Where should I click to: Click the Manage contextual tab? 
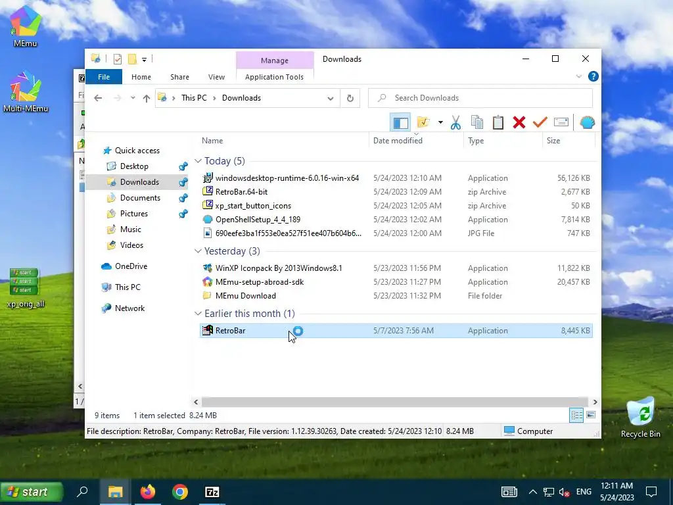coord(275,60)
